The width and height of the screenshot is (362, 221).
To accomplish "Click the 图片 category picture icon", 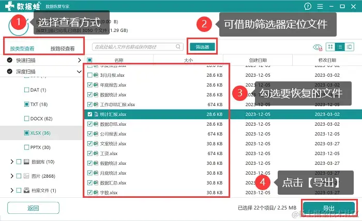I will (26, 176).
